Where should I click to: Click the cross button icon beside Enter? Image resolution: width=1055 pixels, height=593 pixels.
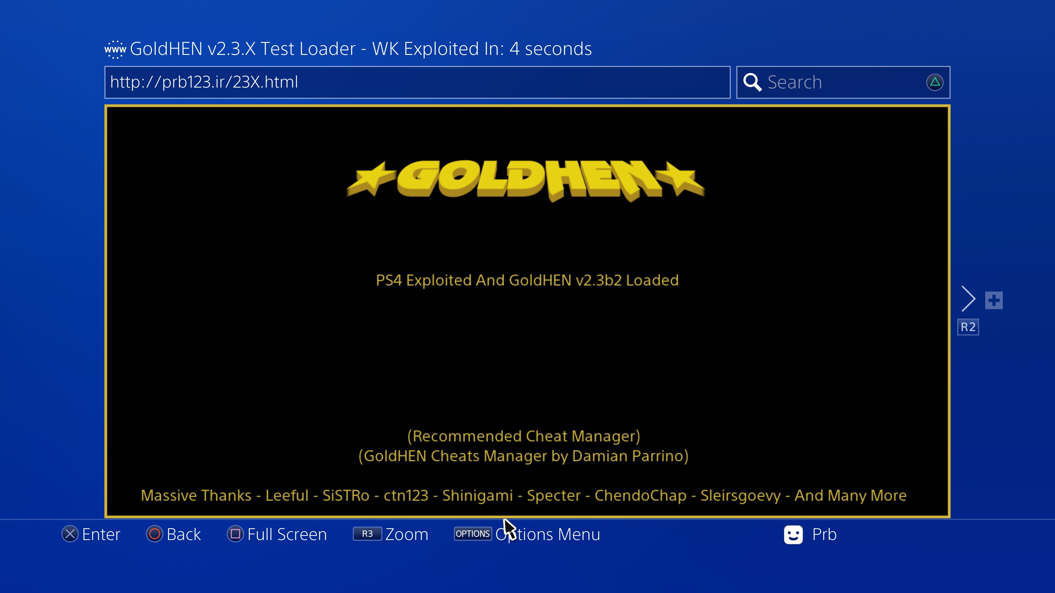[x=70, y=534]
